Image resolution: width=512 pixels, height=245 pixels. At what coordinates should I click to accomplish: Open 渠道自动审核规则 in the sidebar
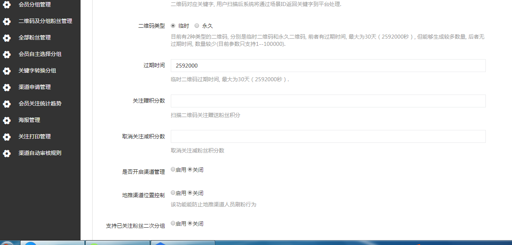(40, 153)
